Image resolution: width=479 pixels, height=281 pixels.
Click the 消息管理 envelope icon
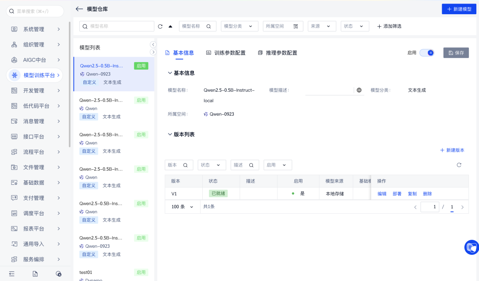(x=14, y=121)
